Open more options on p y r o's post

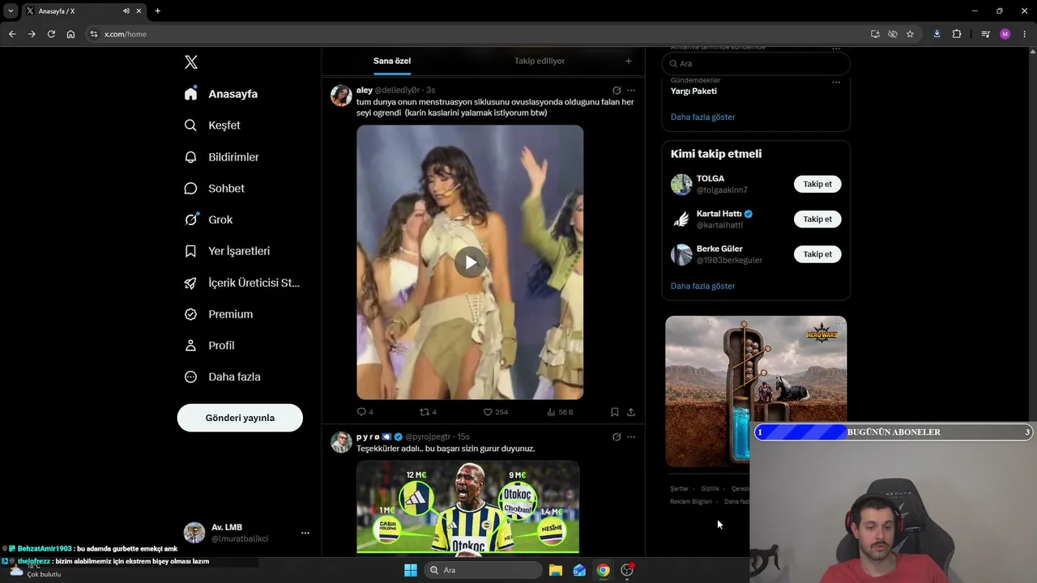pos(631,437)
